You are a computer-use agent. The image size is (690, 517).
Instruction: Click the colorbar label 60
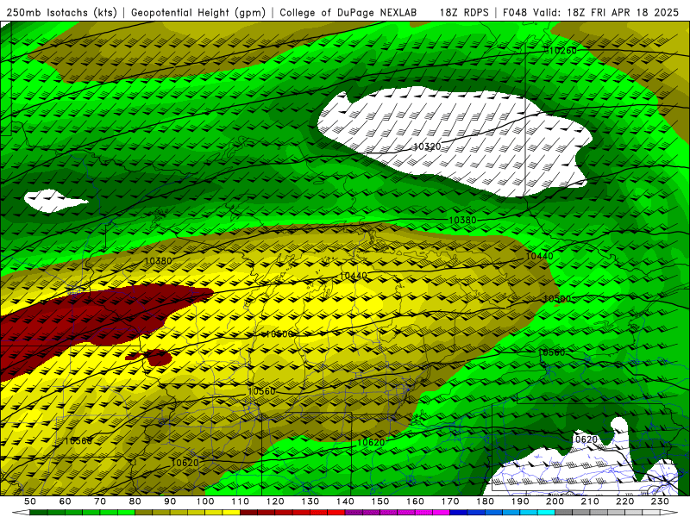pos(65,501)
